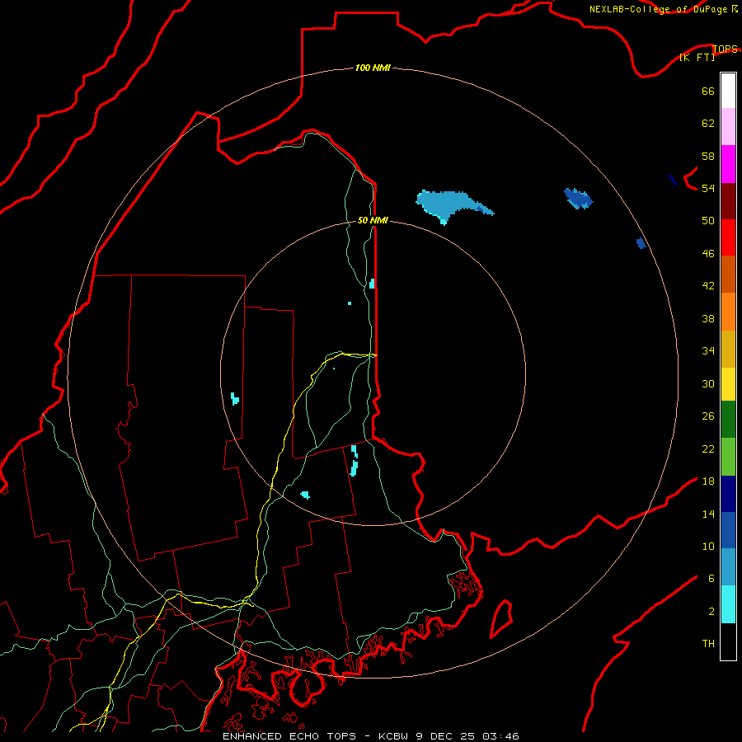Screen dimensions: 742x742
Task: Click the red island outline off the southeast coast
Action: pos(501,618)
